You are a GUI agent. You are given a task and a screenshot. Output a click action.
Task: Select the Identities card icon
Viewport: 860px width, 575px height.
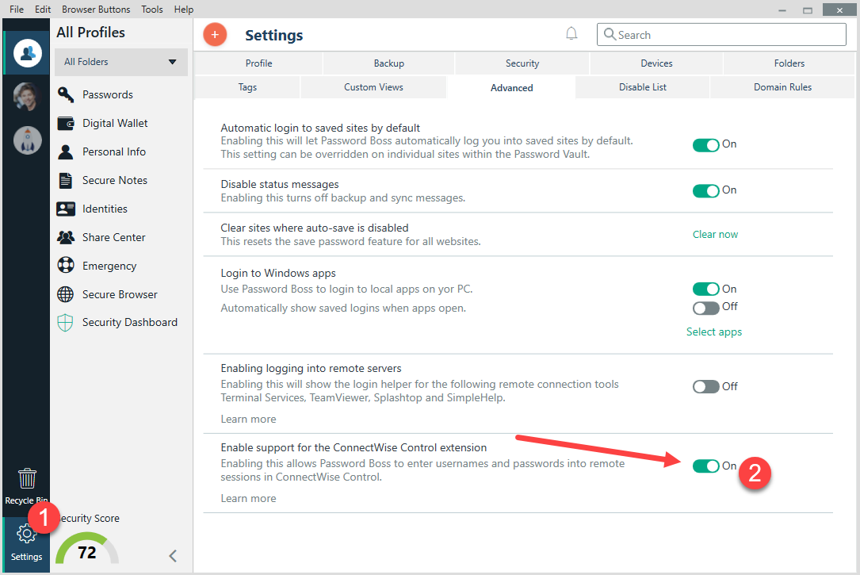tap(66, 209)
